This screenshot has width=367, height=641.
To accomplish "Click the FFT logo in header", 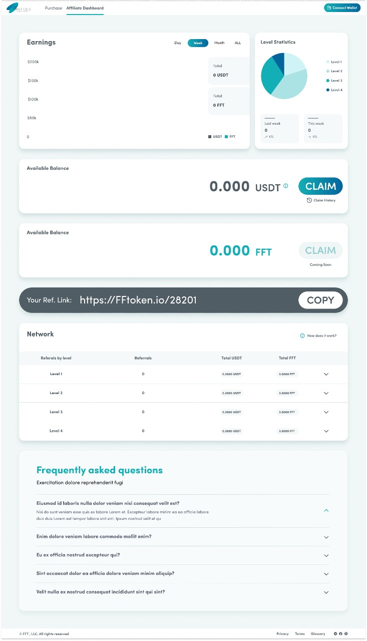I will (19, 8).
